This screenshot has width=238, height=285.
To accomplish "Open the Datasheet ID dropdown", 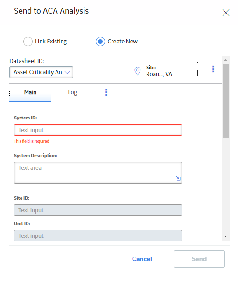I will point(41,72).
